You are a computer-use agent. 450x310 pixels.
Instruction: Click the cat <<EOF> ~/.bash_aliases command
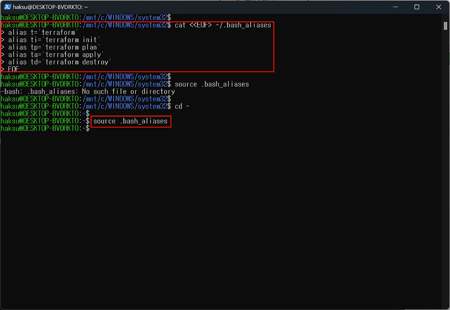pyautogui.click(x=223, y=25)
